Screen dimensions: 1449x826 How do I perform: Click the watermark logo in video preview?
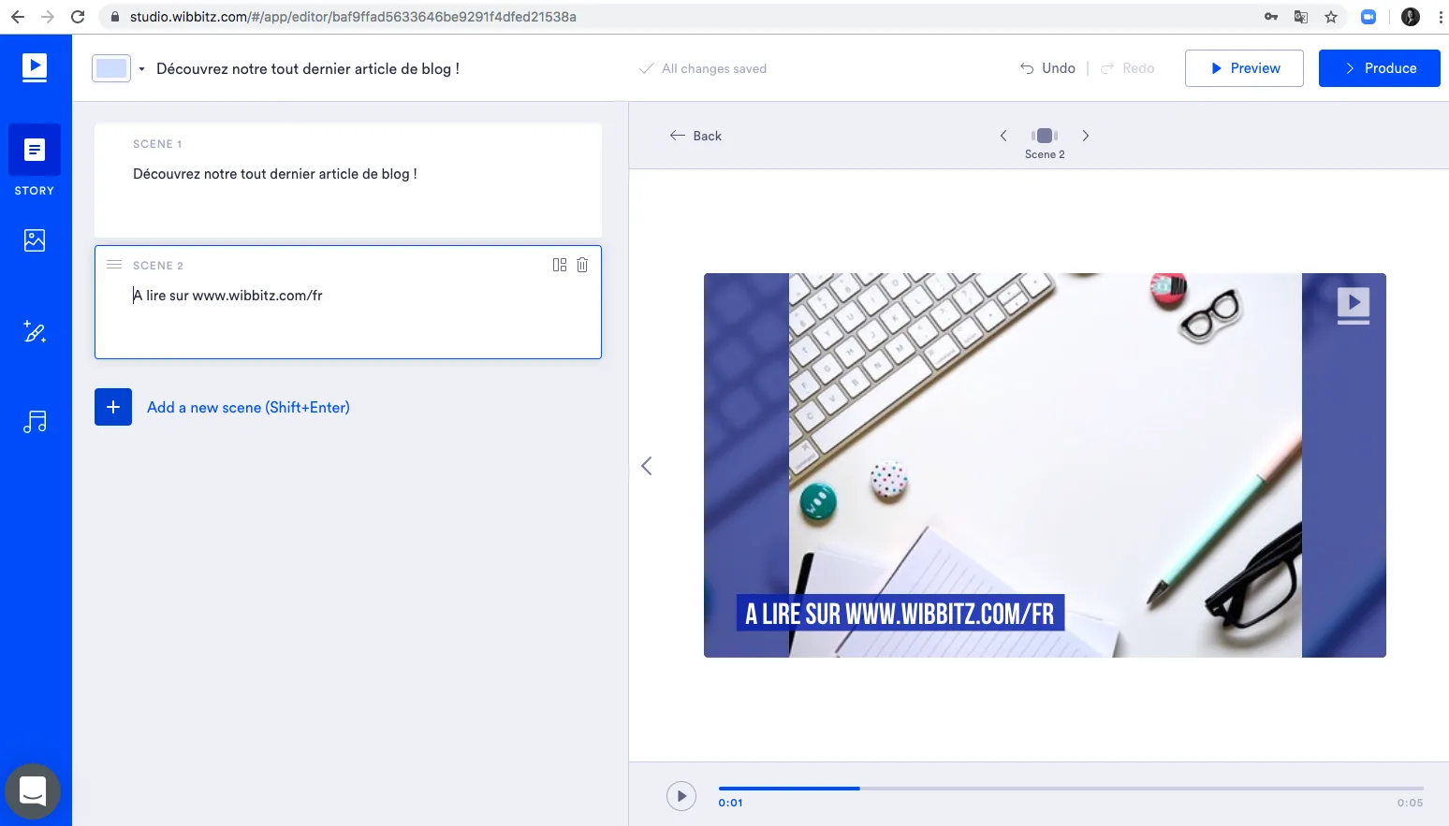pos(1354,305)
